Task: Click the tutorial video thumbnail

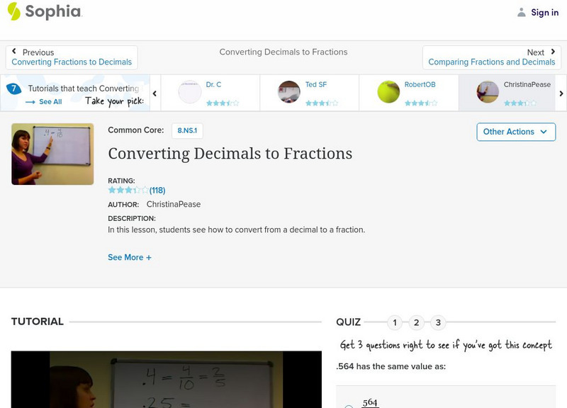Action: [52, 151]
